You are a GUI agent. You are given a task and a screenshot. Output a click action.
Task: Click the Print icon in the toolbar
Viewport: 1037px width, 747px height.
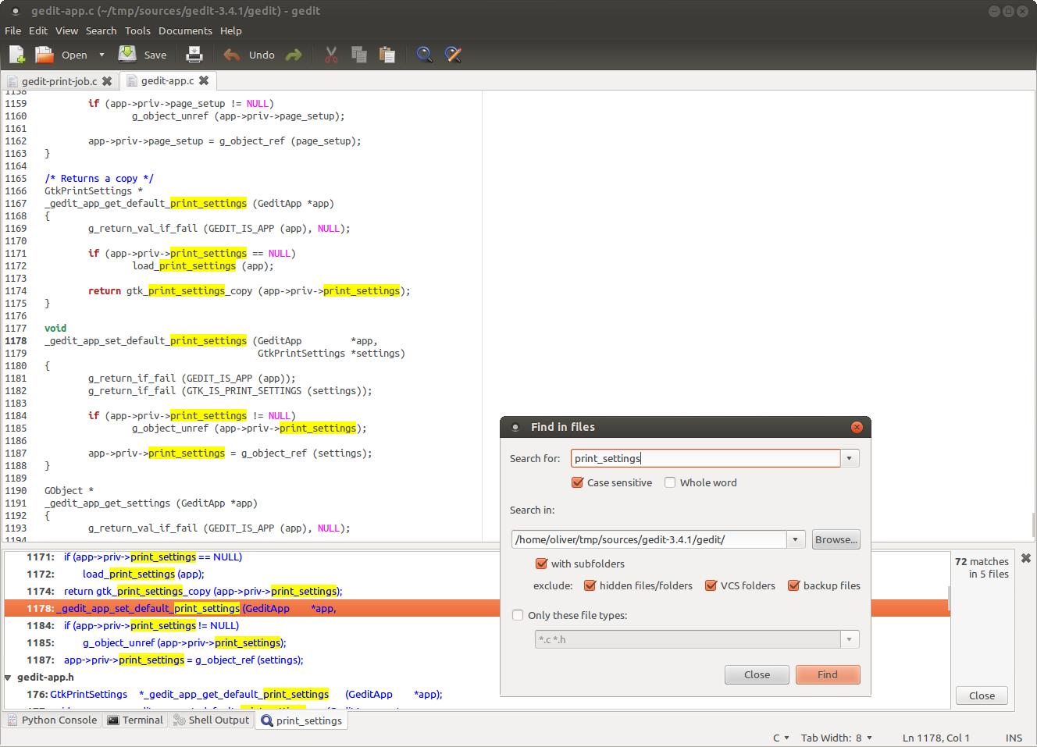(194, 55)
